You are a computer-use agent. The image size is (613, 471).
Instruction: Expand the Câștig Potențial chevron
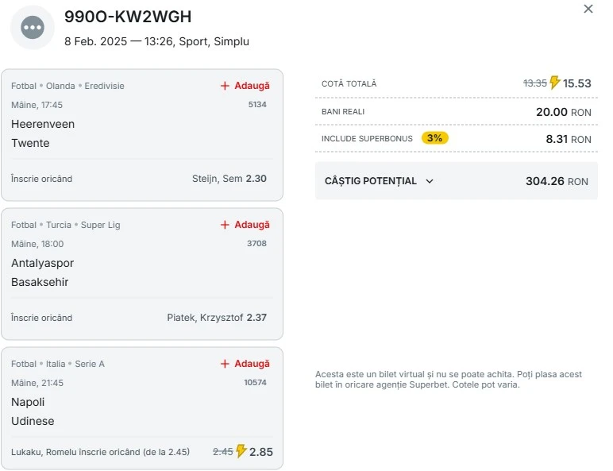430,181
